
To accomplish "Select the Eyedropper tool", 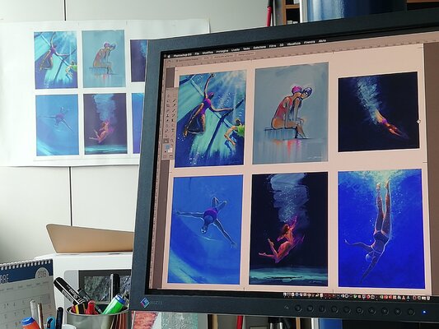I will coord(174,105).
